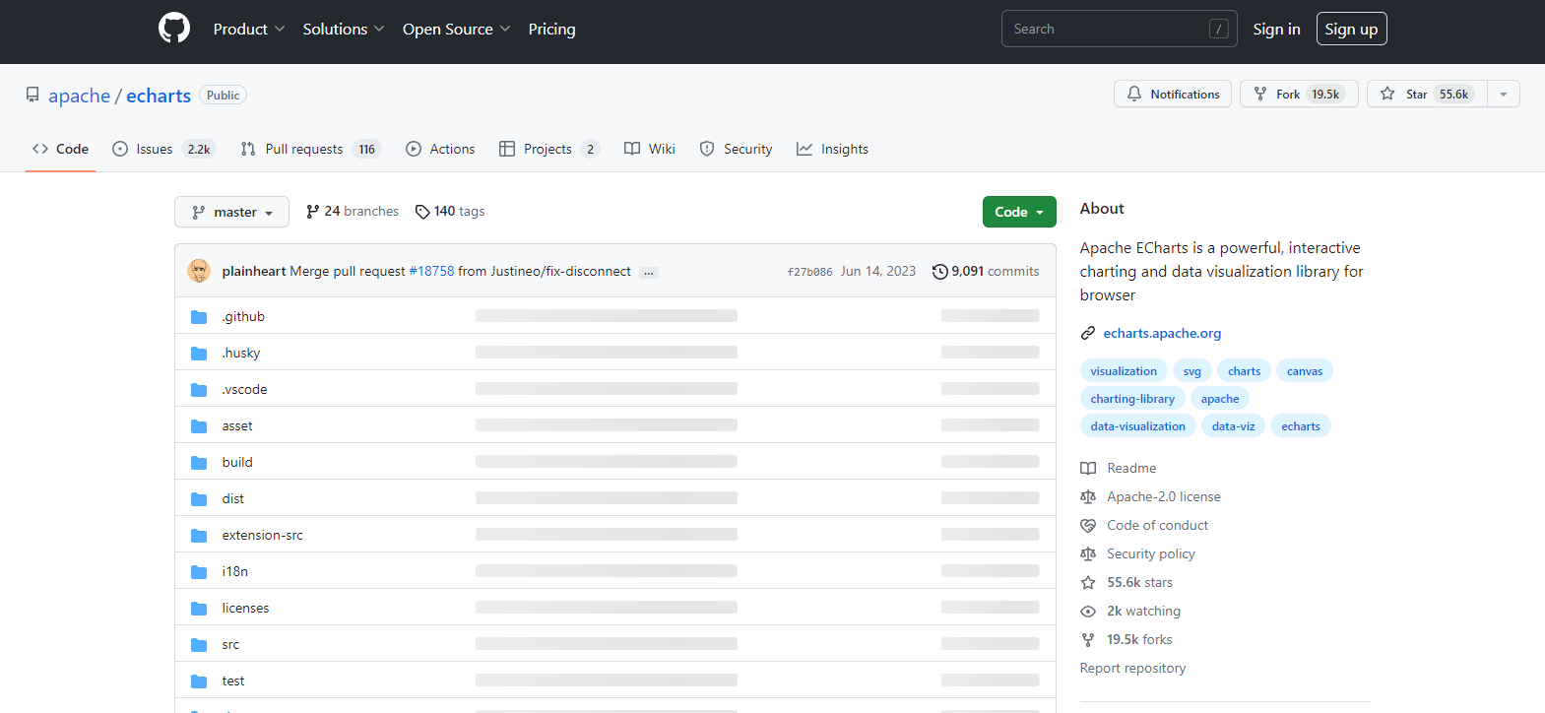Open the Wiki tab

(x=650, y=149)
